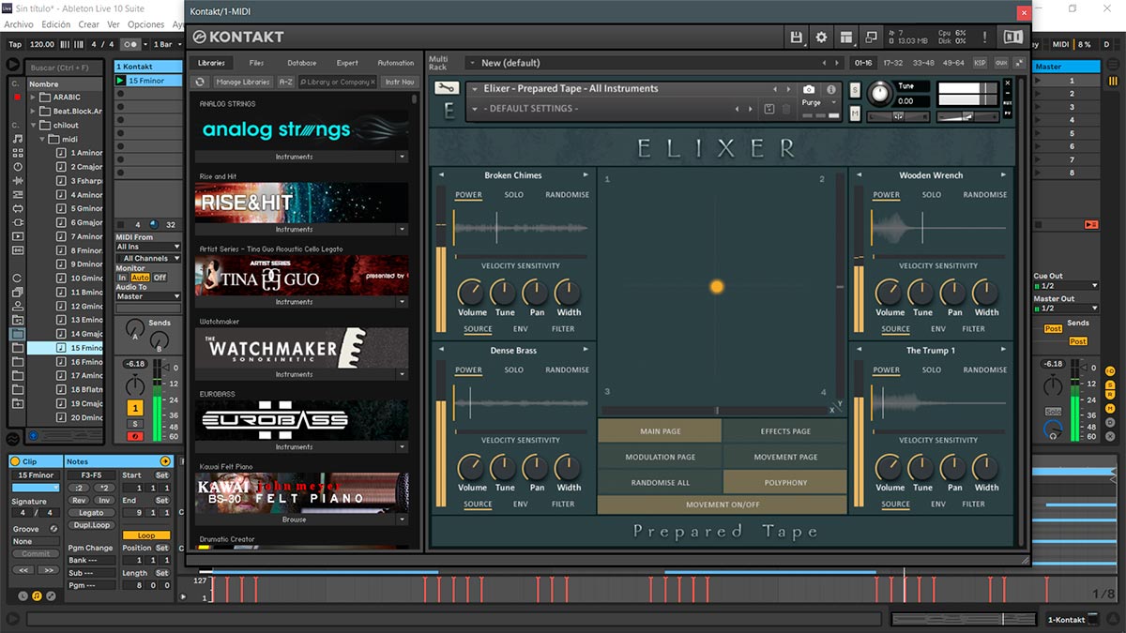1126x633 pixels.
Task: Select previous snapshot arrow beside Default Settings
Action: pyautogui.click(x=738, y=109)
